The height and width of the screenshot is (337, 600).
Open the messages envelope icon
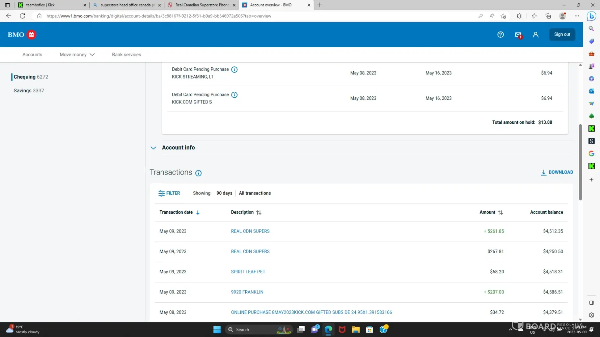click(518, 35)
